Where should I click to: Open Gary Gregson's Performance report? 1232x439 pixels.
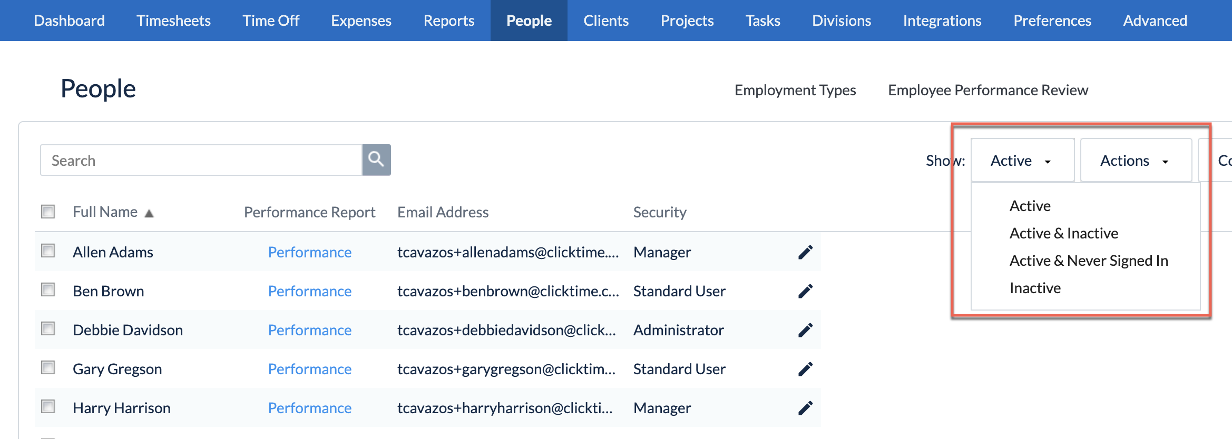point(310,369)
